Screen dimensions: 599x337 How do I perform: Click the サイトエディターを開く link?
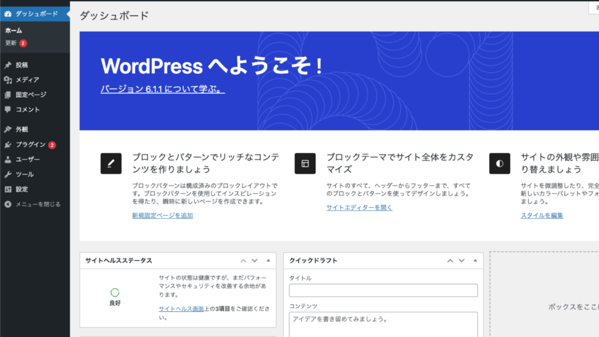[359, 208]
